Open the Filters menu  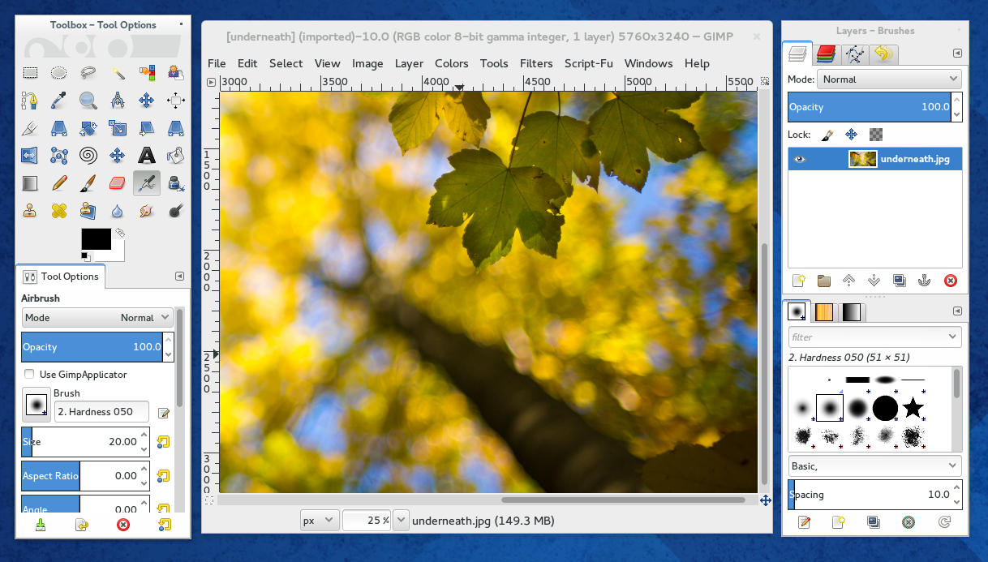coord(536,63)
